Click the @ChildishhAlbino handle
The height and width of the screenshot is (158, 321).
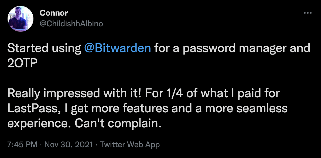click(x=71, y=24)
